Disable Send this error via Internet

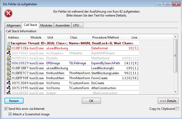[x=6, y=109]
